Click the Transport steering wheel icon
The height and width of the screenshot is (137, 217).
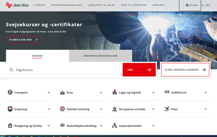(10, 92)
